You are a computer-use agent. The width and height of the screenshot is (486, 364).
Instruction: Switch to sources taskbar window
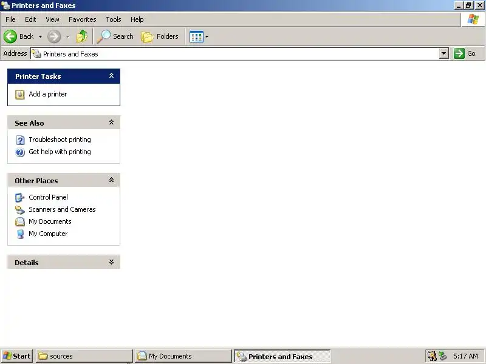pyautogui.click(x=84, y=356)
